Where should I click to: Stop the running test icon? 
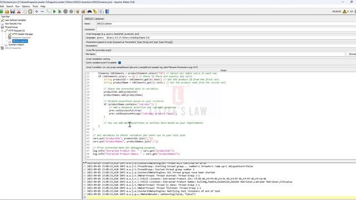point(66,12)
